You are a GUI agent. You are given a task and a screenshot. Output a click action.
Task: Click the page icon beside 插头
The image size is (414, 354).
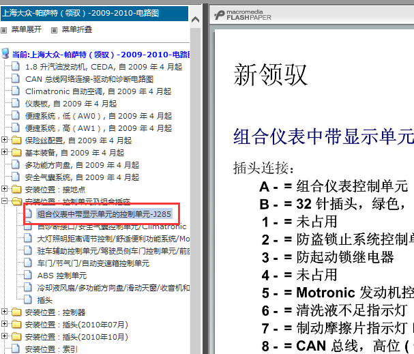pos(28,299)
